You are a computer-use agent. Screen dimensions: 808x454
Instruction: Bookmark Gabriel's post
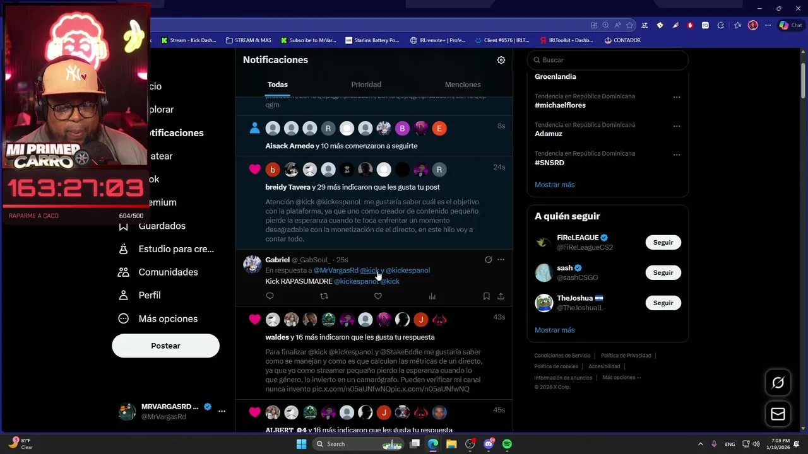(x=486, y=296)
